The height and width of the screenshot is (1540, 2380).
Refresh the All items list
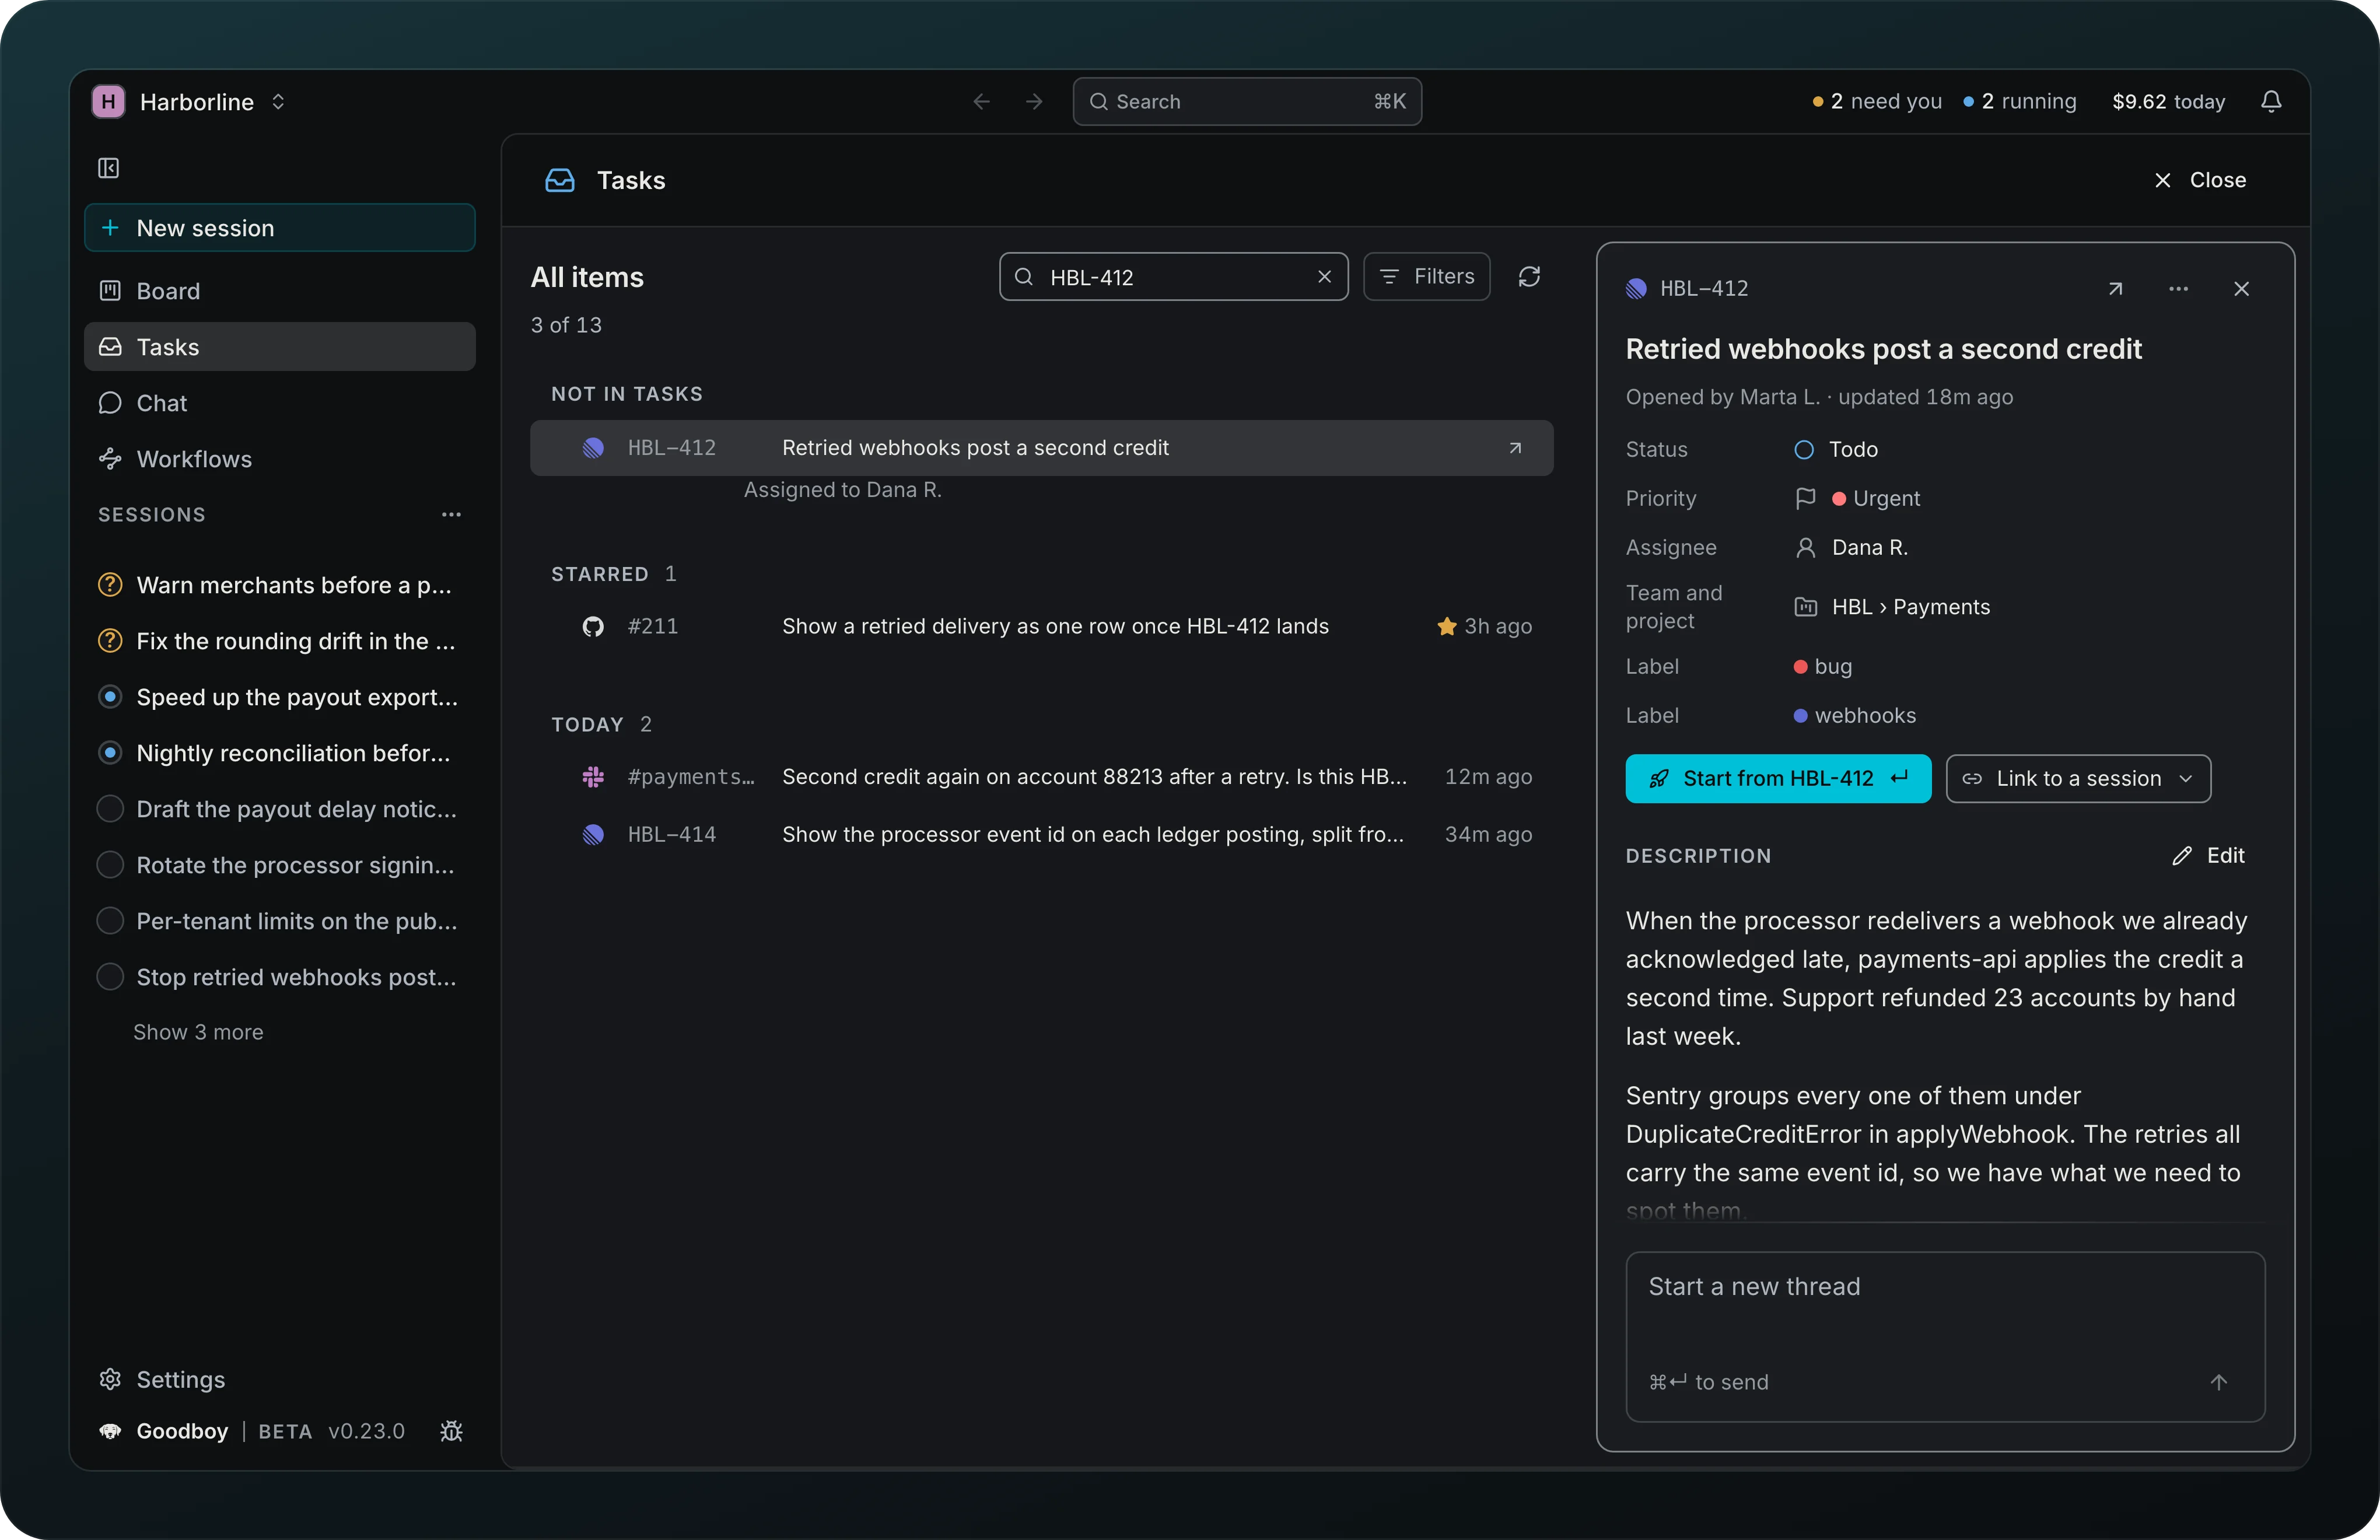point(1529,277)
